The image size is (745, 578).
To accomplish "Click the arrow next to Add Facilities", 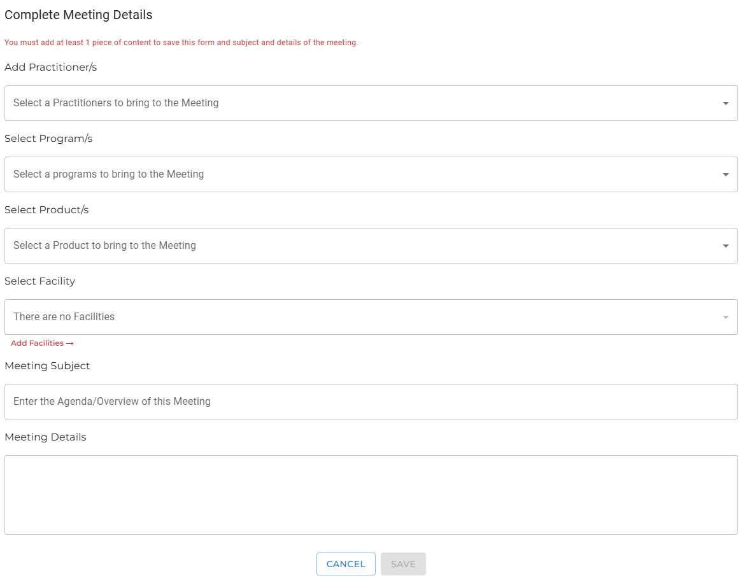I will [x=70, y=342].
